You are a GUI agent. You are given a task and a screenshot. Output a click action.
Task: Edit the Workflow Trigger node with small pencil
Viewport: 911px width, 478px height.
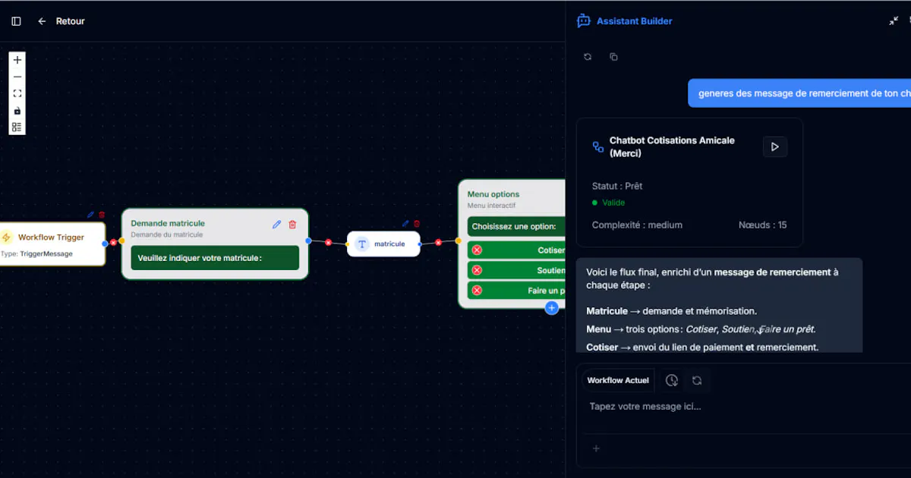coord(91,215)
